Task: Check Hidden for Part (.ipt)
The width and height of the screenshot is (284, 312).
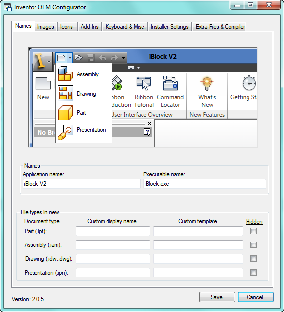Action: 253,231
